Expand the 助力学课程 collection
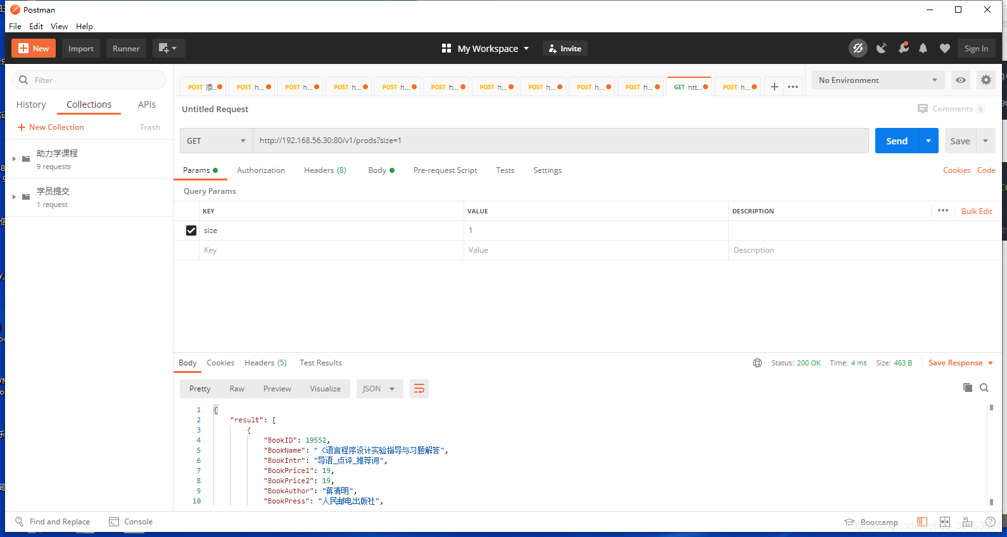The height and width of the screenshot is (537, 1007). 14,159
